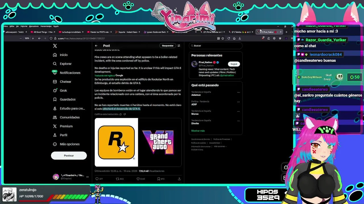The image size is (364, 204).
Task: Open reply sort filter icon
Action: tap(179, 46)
